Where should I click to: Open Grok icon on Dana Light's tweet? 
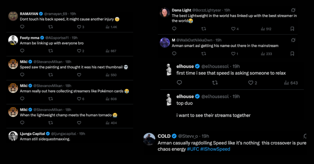point(293,10)
